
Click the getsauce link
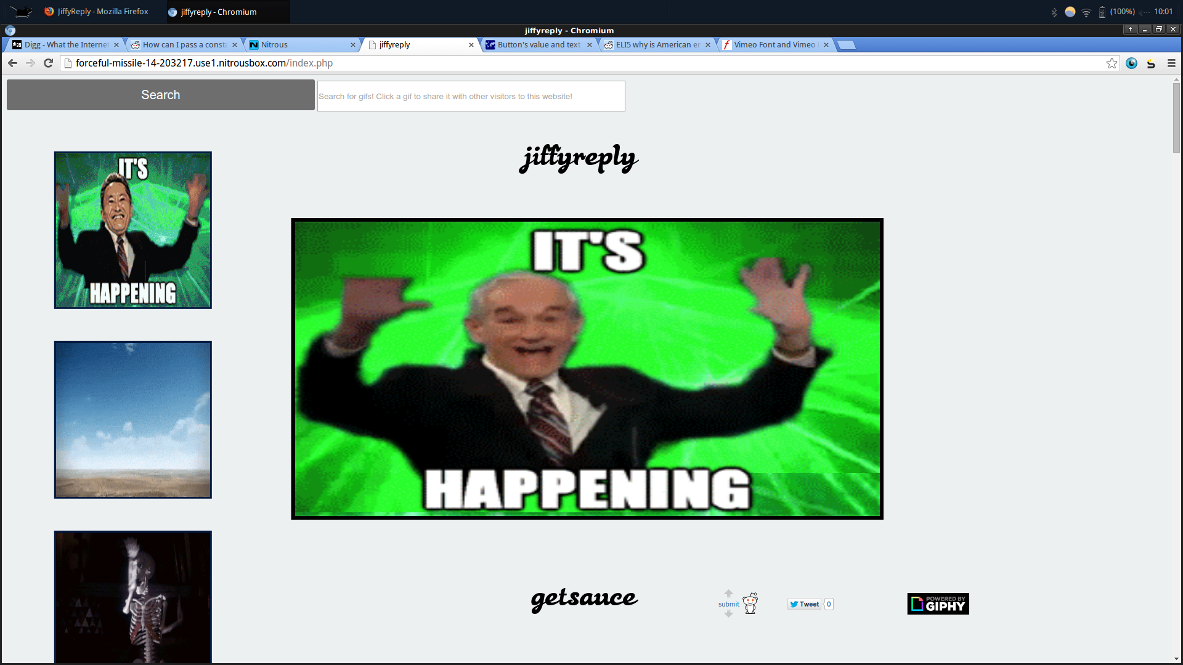coord(584,598)
